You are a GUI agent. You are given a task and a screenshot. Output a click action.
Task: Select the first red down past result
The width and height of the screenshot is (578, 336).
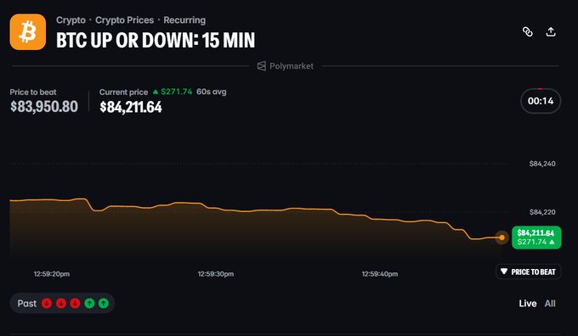pos(47,303)
